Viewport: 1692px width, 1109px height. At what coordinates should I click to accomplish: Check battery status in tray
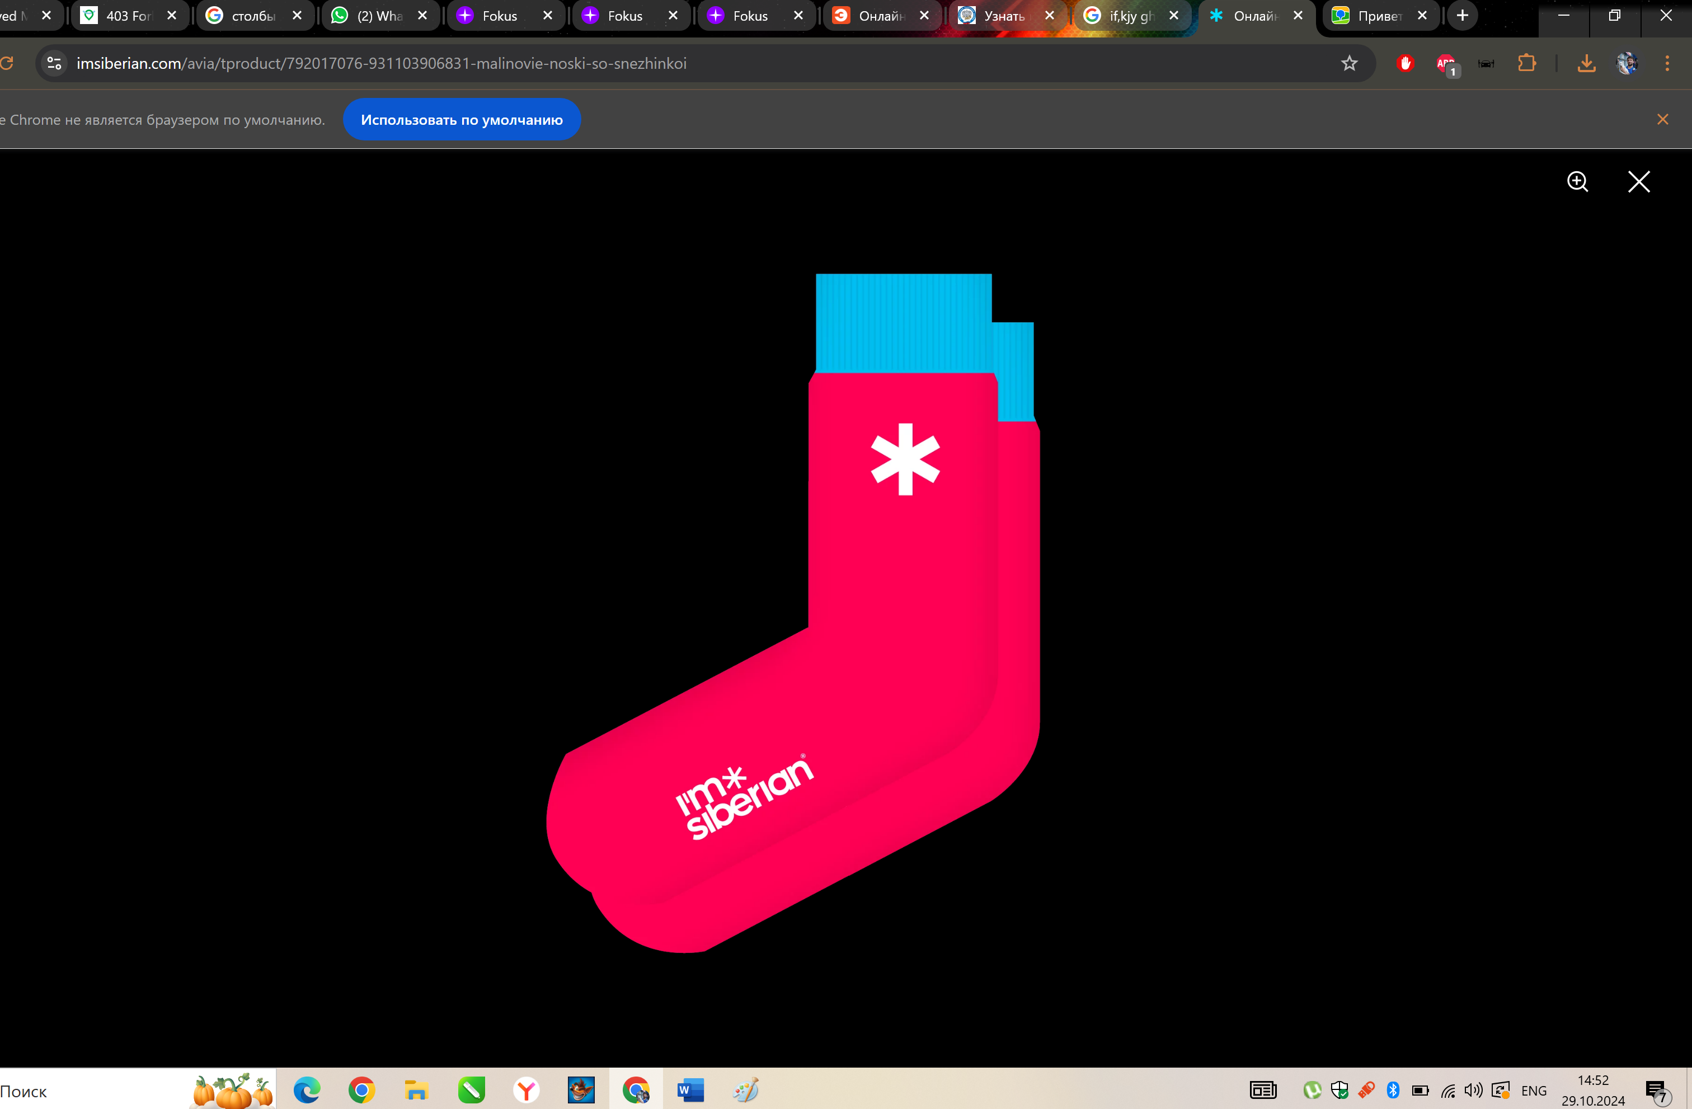point(1421,1091)
